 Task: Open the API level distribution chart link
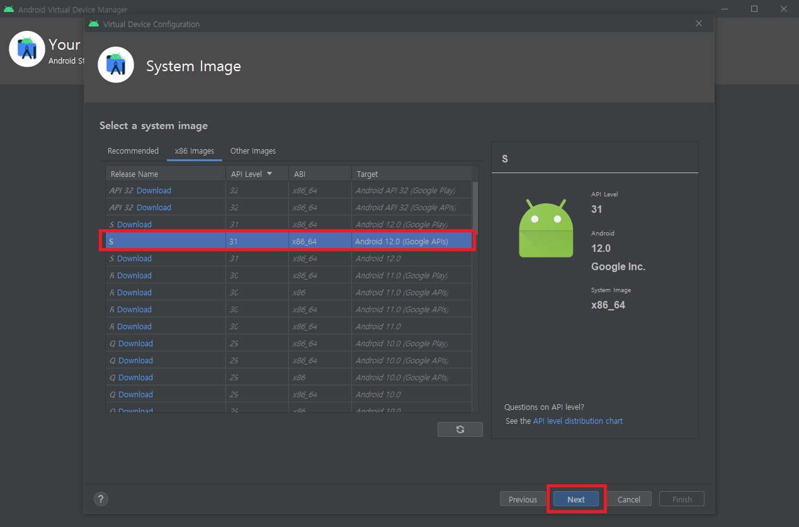[x=578, y=421]
